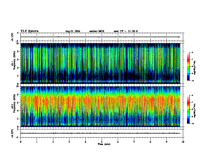Click the station=MOS label

[97, 31]
